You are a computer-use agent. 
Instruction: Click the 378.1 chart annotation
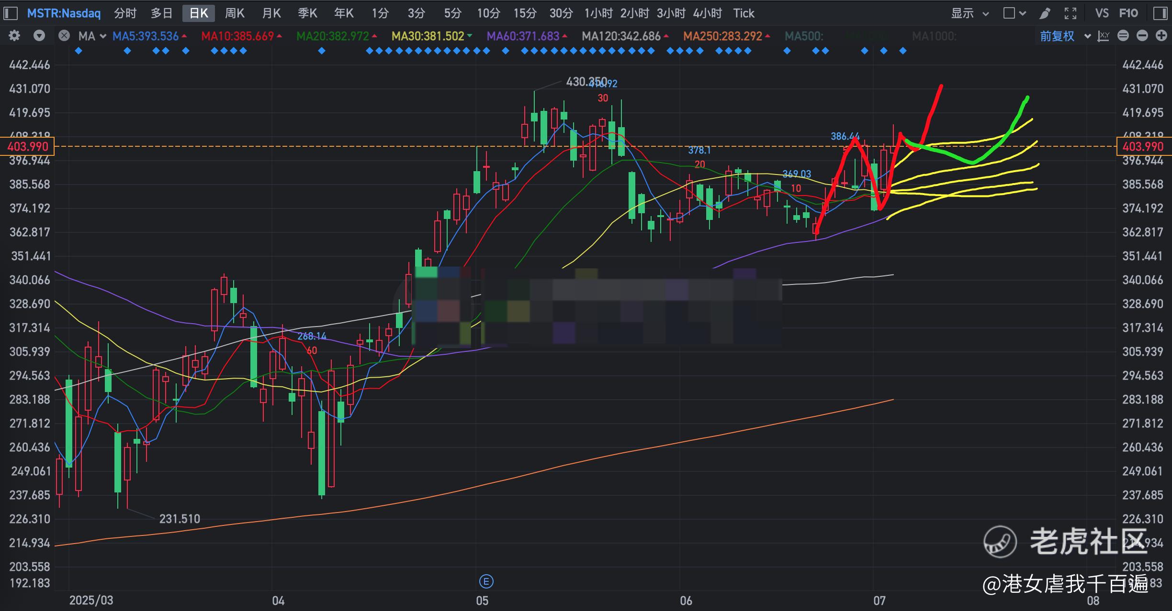pos(699,150)
